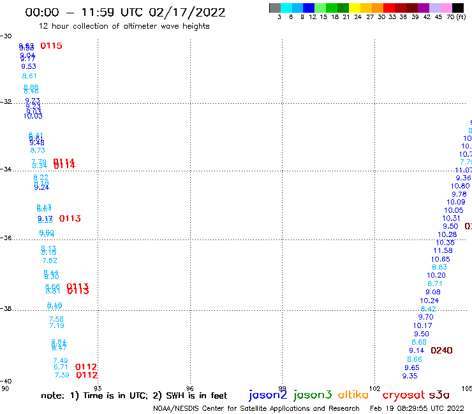The image size is (472, 414).
Task: Click the dark red time label '0240'
Action: tap(441, 350)
